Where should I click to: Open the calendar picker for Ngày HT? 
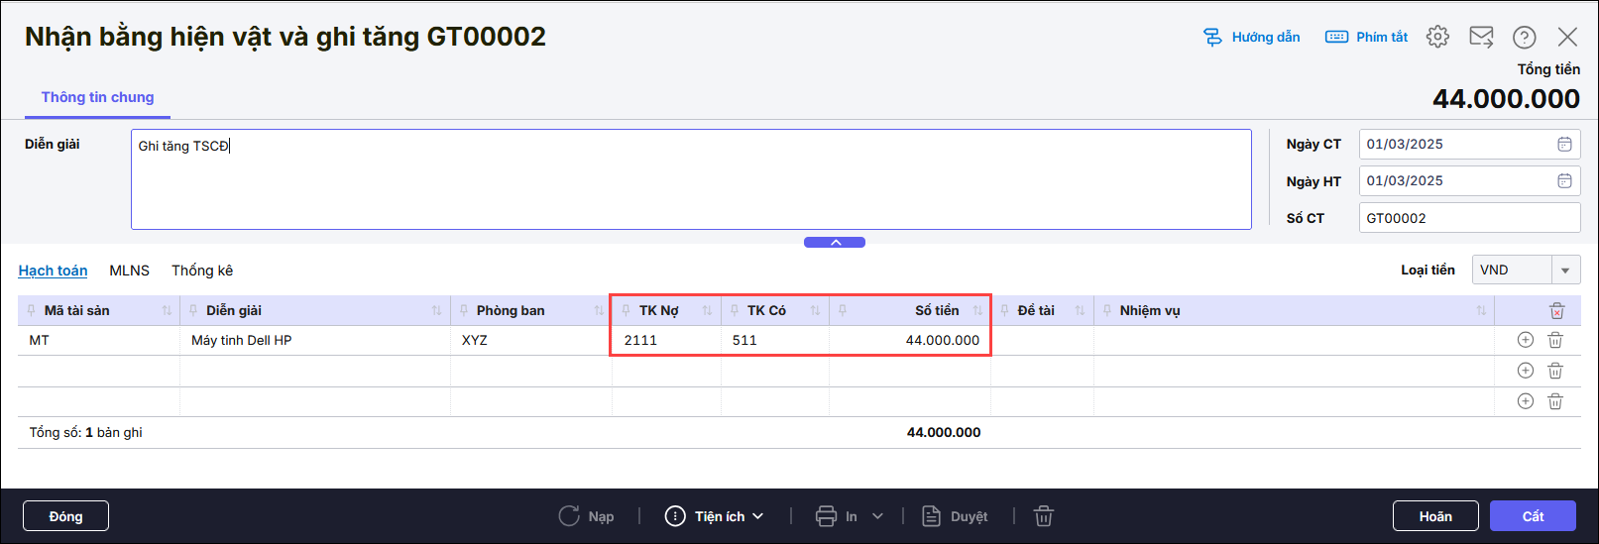[1564, 181]
